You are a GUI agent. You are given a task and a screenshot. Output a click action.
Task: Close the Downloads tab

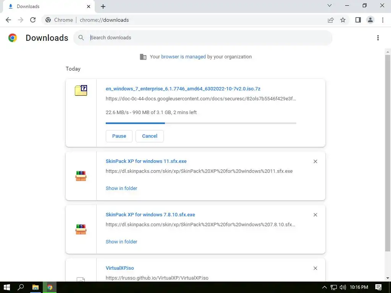tap(89, 6)
